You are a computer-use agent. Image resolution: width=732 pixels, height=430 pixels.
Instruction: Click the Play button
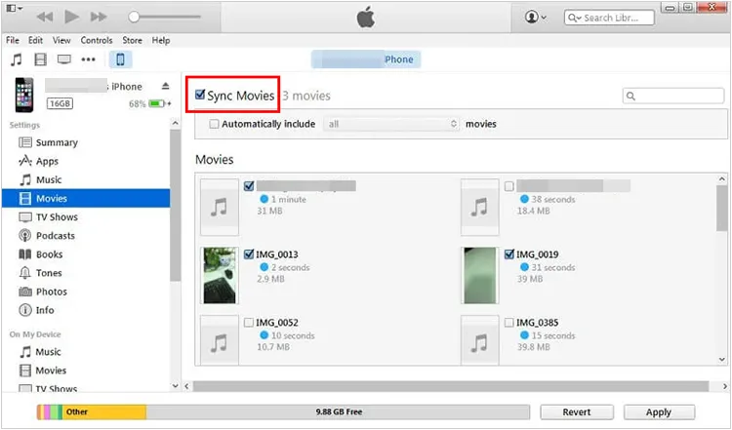(x=71, y=17)
